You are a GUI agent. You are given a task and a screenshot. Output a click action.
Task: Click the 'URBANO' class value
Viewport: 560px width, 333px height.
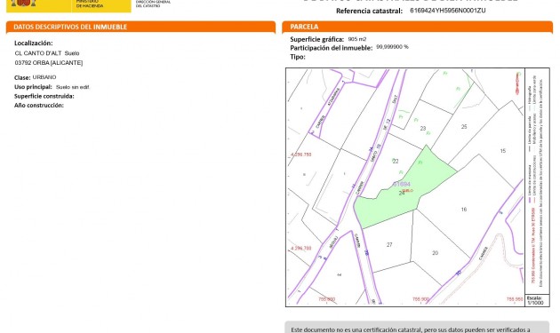44,77
